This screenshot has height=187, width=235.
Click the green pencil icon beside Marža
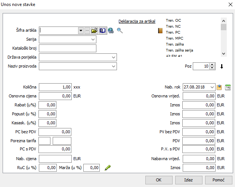108,168
